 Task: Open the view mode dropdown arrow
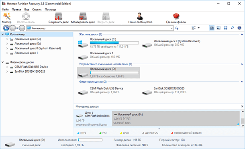[x=198, y=28]
